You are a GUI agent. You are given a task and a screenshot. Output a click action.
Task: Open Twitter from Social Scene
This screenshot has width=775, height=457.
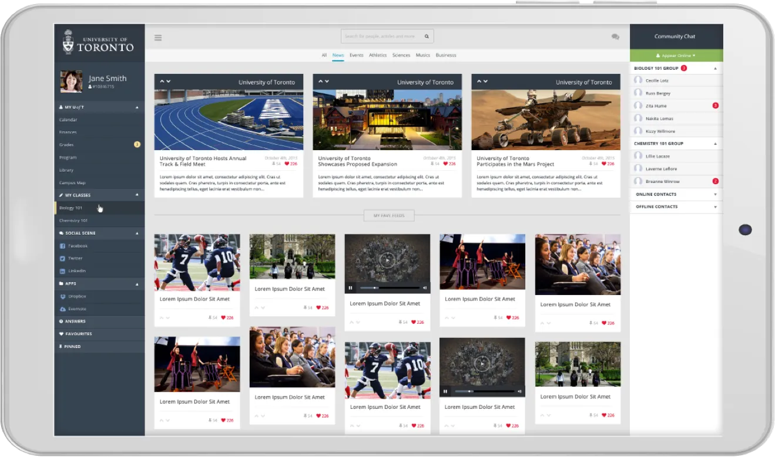click(75, 258)
